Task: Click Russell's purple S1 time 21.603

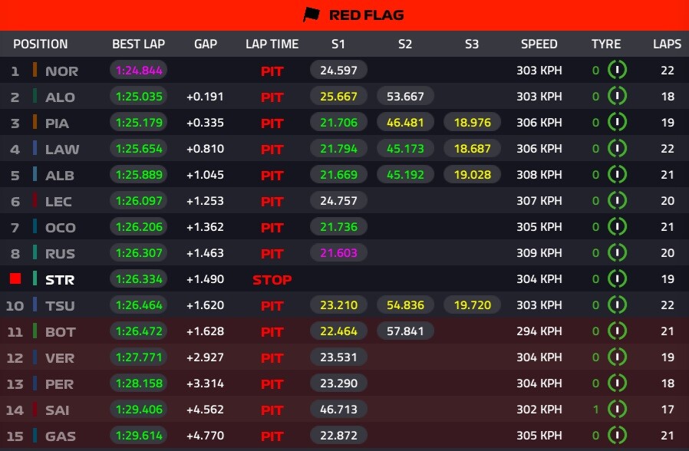Action: 338,253
